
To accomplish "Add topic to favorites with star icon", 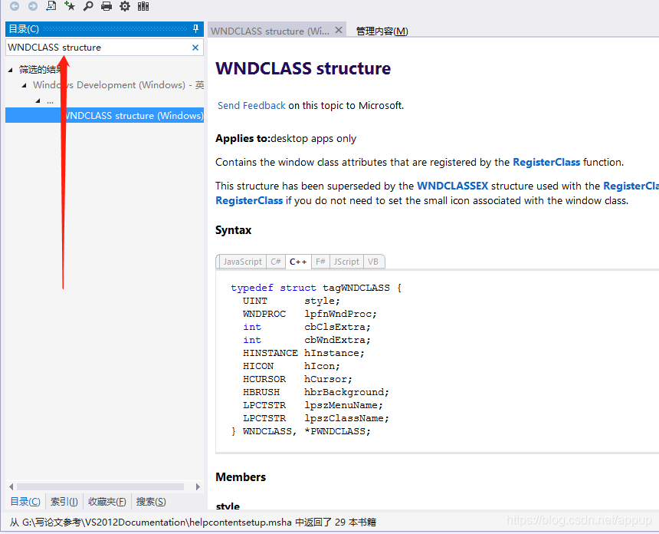I will pos(69,6).
